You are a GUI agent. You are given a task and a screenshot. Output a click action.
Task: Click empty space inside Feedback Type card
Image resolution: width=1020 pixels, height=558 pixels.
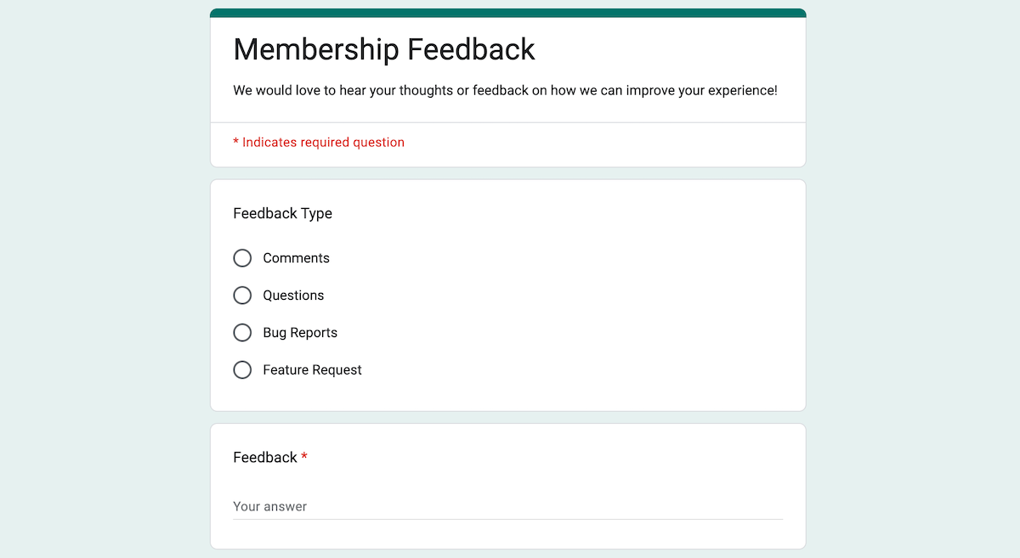595,314
